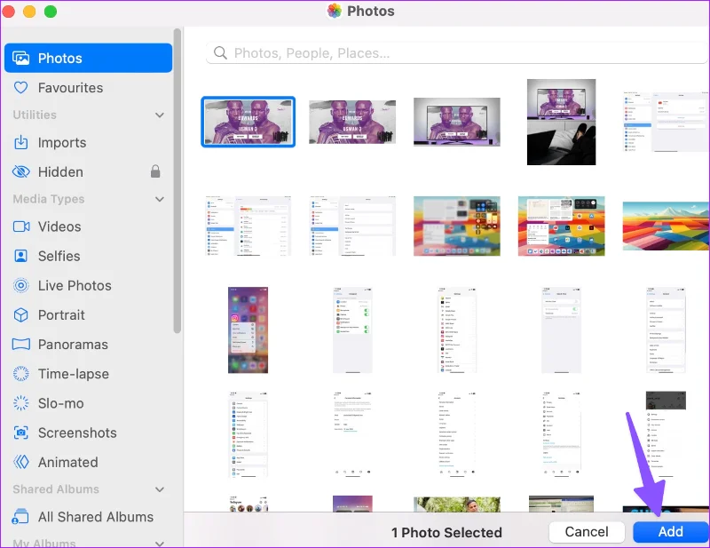Select the iPhone home screen context-menu thumbnail
This screenshot has height=548, width=710.
248,330
